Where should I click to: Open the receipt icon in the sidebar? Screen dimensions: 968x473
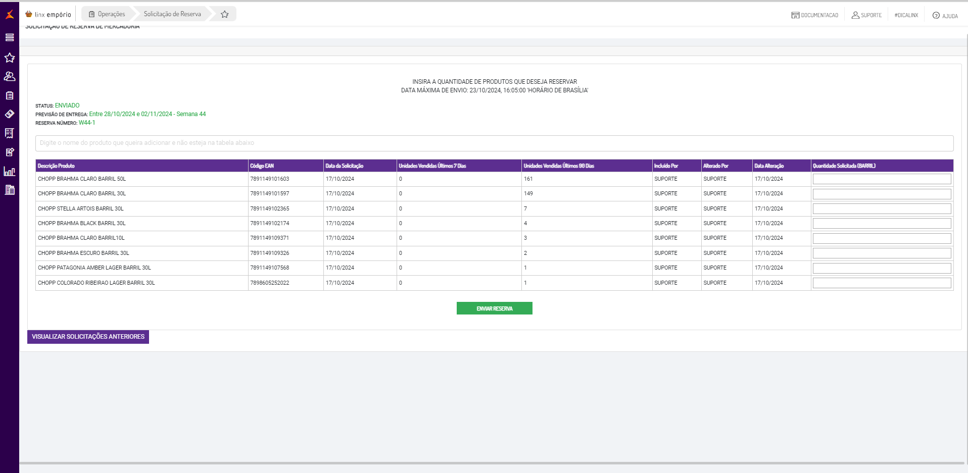pos(10,133)
